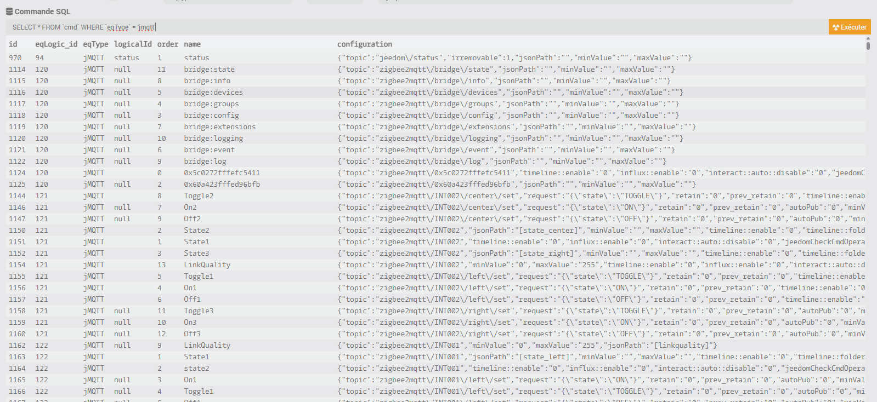This screenshot has width=877, height=402.
Task: Click the id cell '970'
Action: [x=15, y=58]
